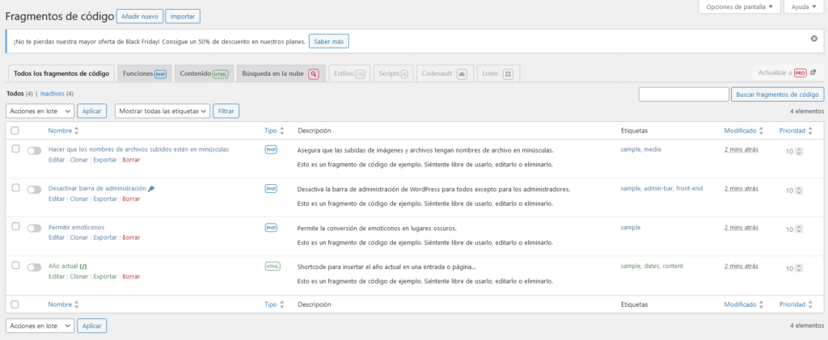
Task: Filter by media tag
Action: pos(653,149)
